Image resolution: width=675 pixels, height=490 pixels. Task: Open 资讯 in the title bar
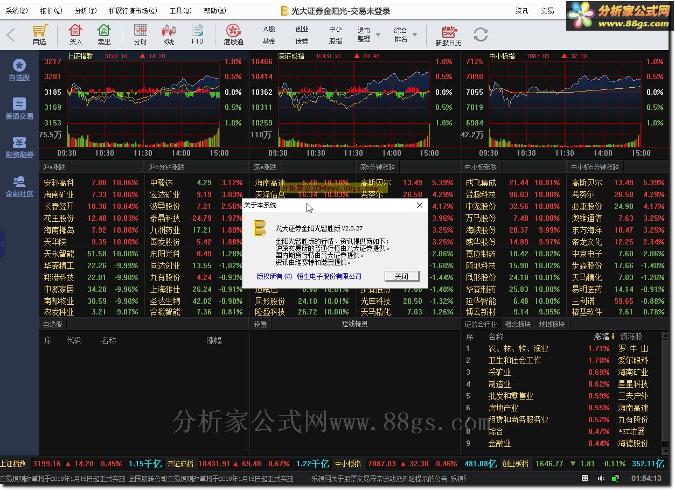pyautogui.click(x=521, y=11)
